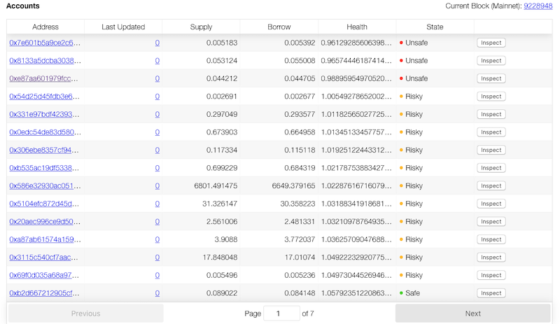The image size is (560, 324).
Task: Inspect account 0x7e601b5a9ce2c6
Action: [x=491, y=43]
